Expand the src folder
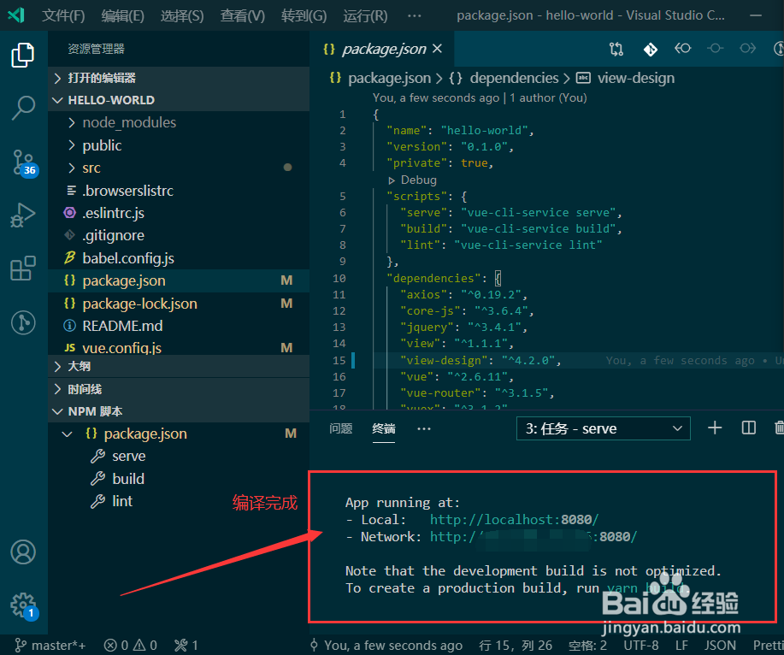 pos(179,168)
